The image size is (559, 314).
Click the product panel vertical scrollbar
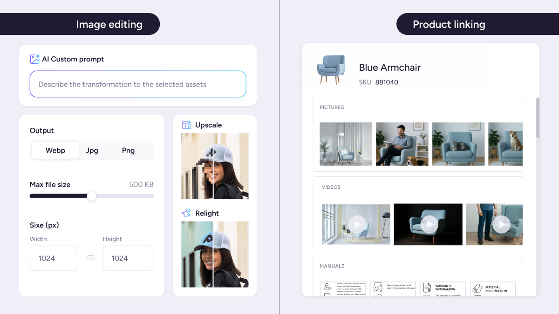pyautogui.click(x=538, y=118)
